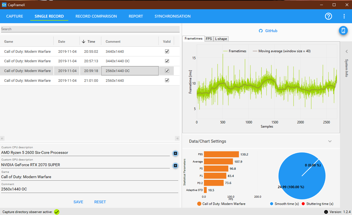
Task: Click the right scroll arrow of record list
Action: tap(177, 138)
